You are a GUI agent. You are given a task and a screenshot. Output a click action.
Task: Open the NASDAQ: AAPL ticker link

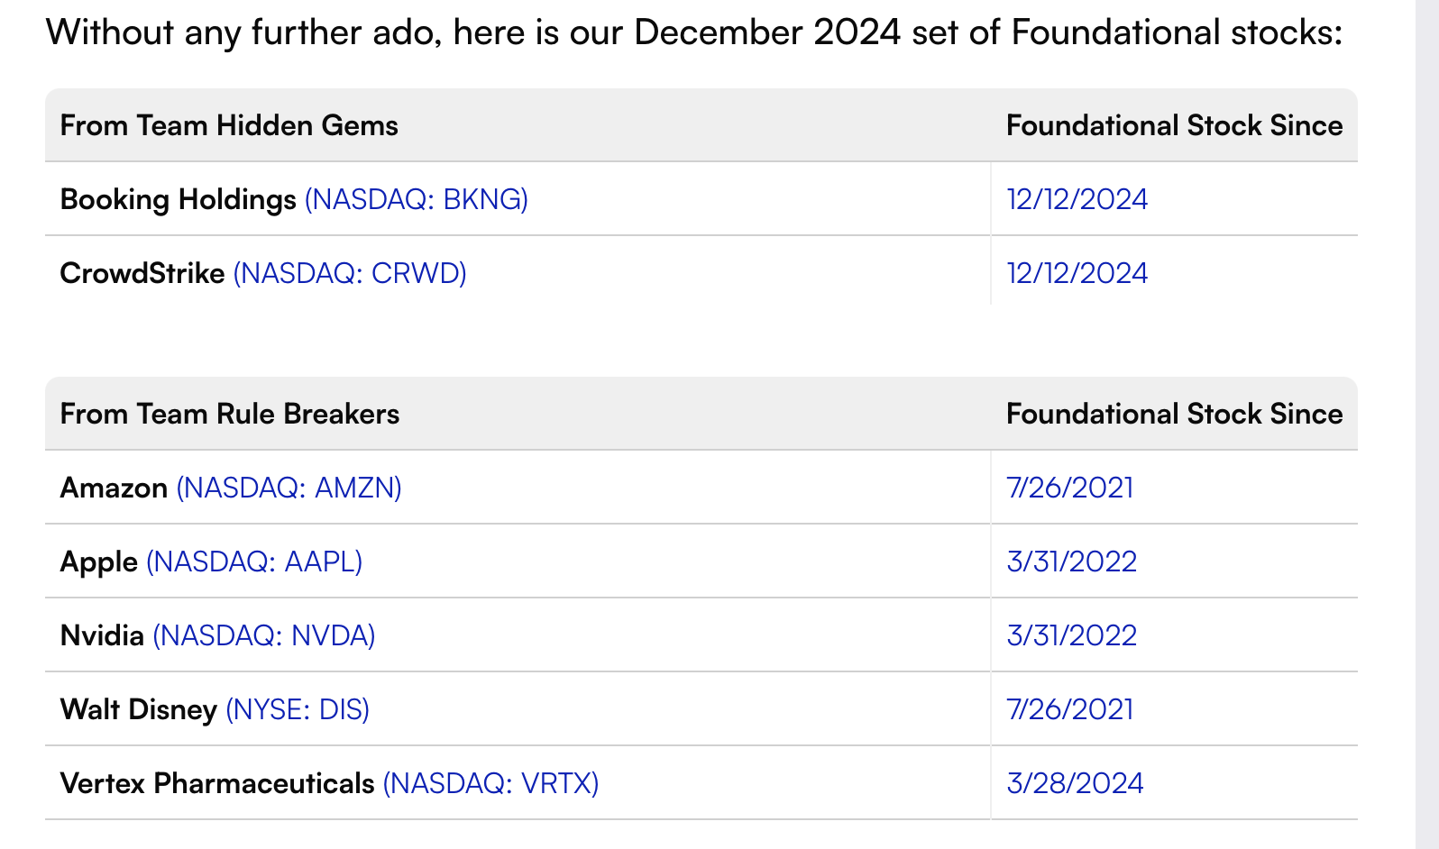point(254,561)
